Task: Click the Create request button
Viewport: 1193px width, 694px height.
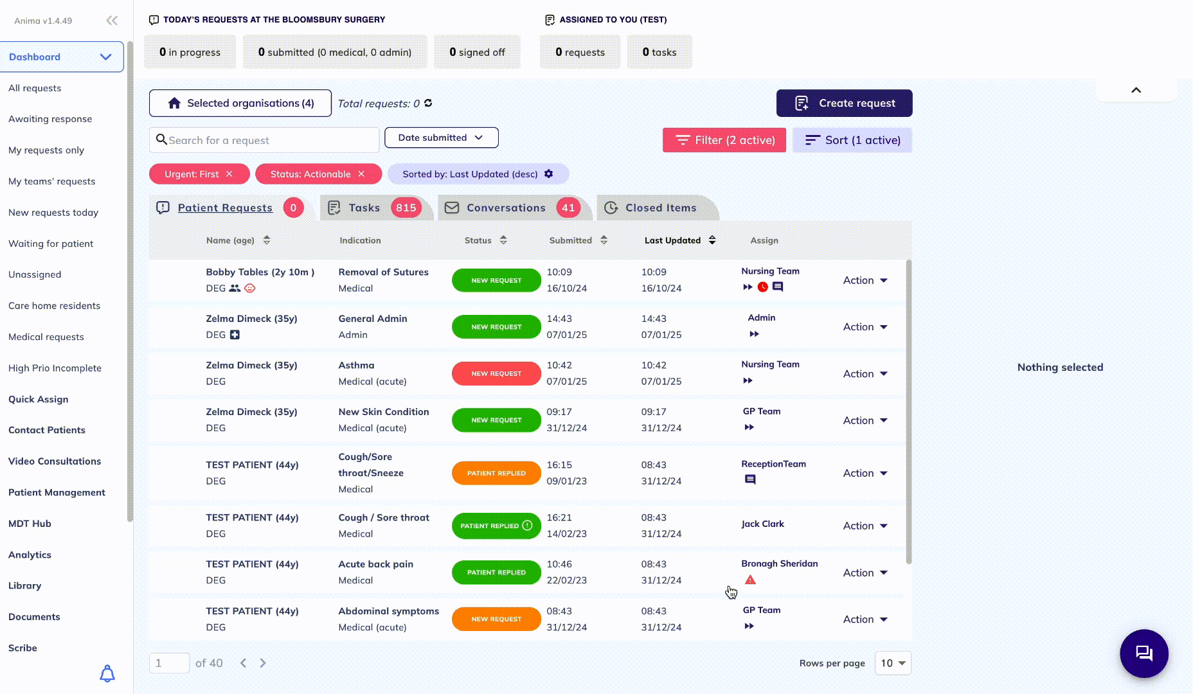Action: [x=844, y=103]
